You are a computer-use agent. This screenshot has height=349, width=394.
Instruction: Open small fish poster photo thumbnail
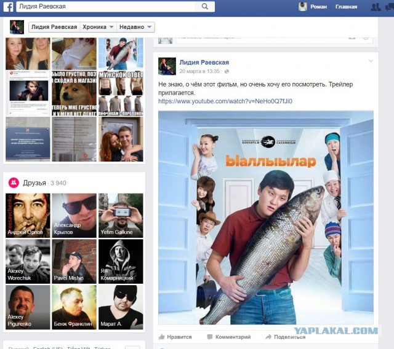(x=121, y=53)
